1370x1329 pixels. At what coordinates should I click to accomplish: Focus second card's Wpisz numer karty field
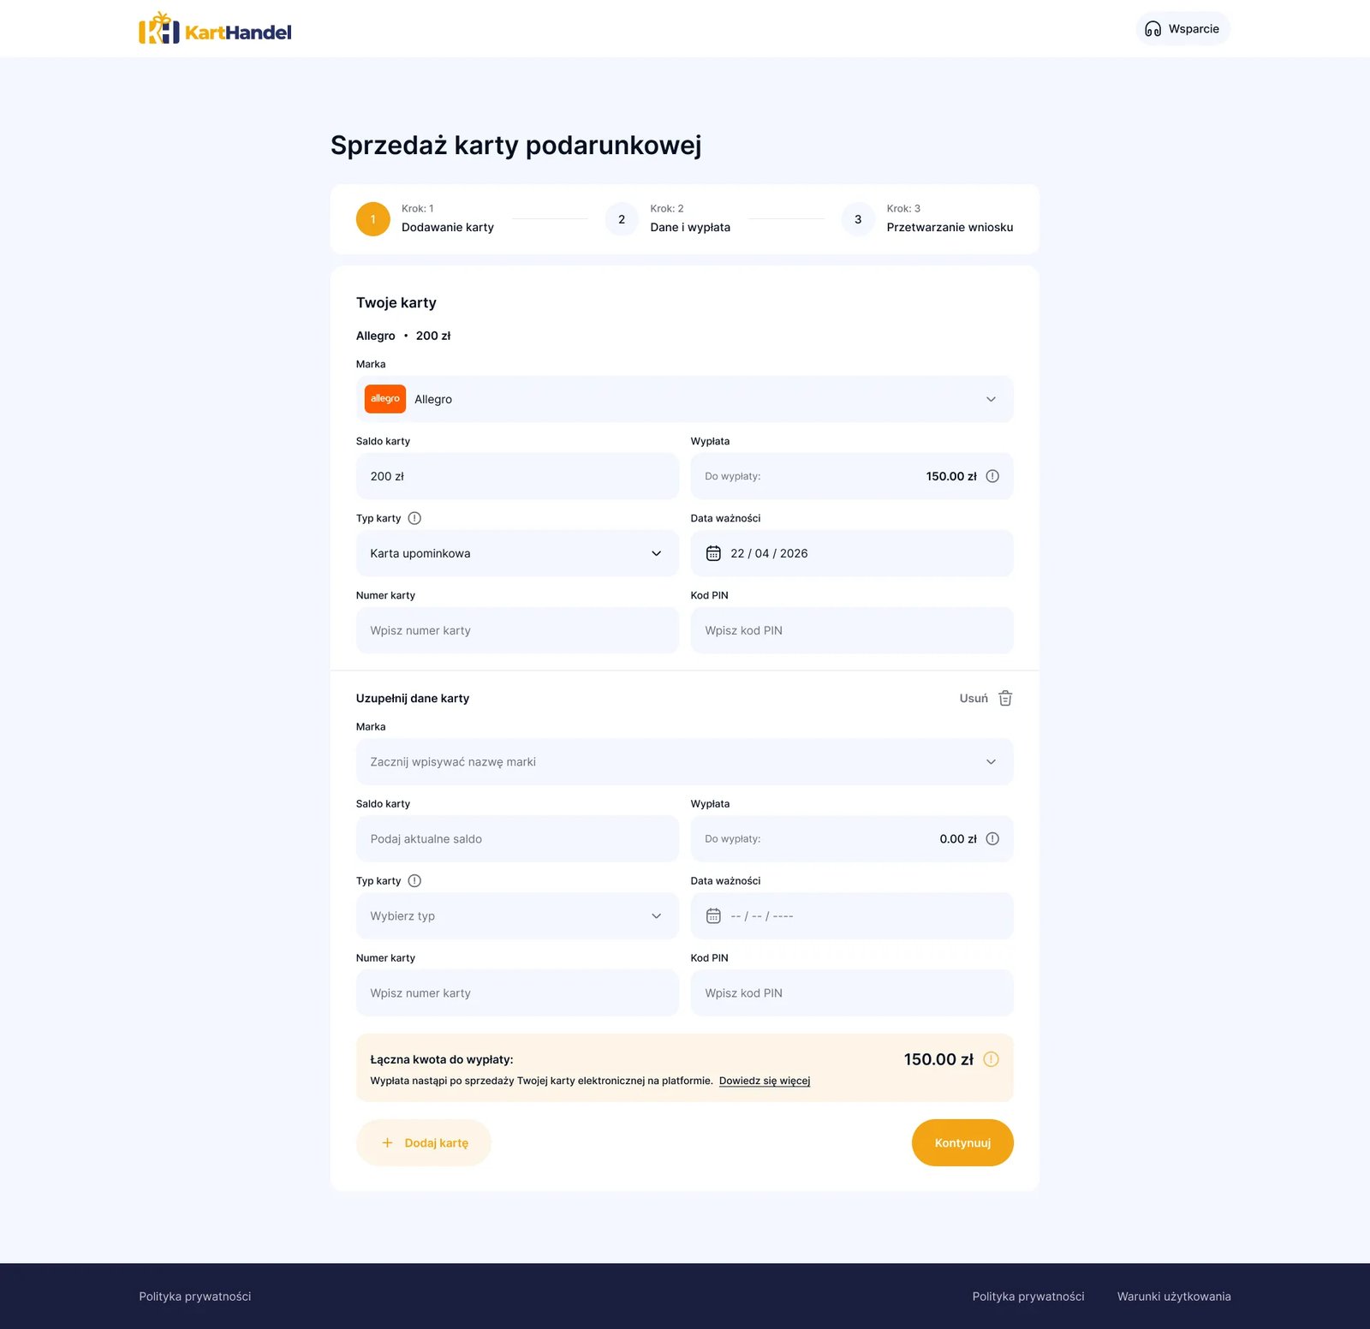[x=517, y=993]
